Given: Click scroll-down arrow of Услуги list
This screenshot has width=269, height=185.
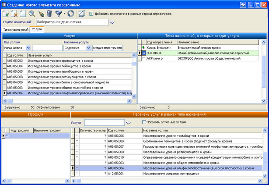Looking at the screenshot, I should pos(134,96).
